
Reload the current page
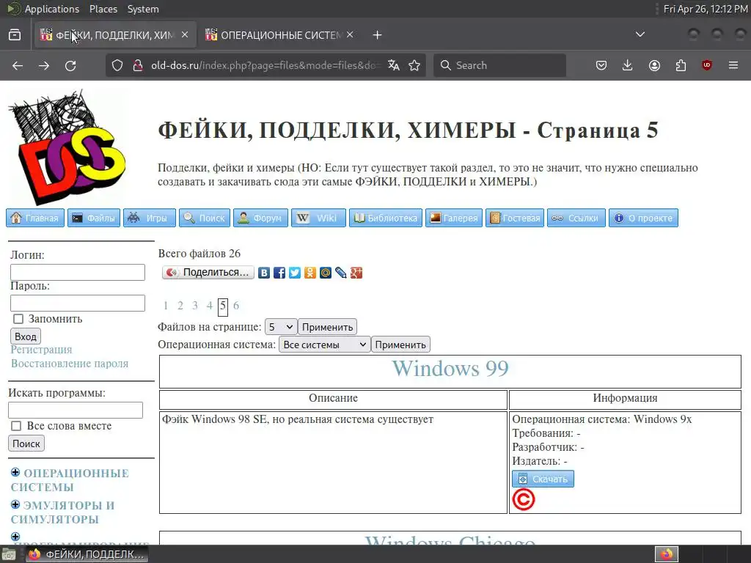70,65
